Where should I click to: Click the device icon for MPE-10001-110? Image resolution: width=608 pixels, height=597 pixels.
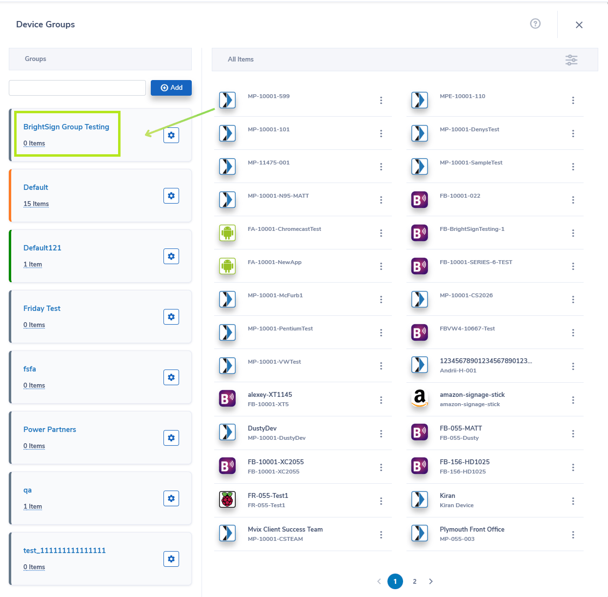pyautogui.click(x=420, y=100)
